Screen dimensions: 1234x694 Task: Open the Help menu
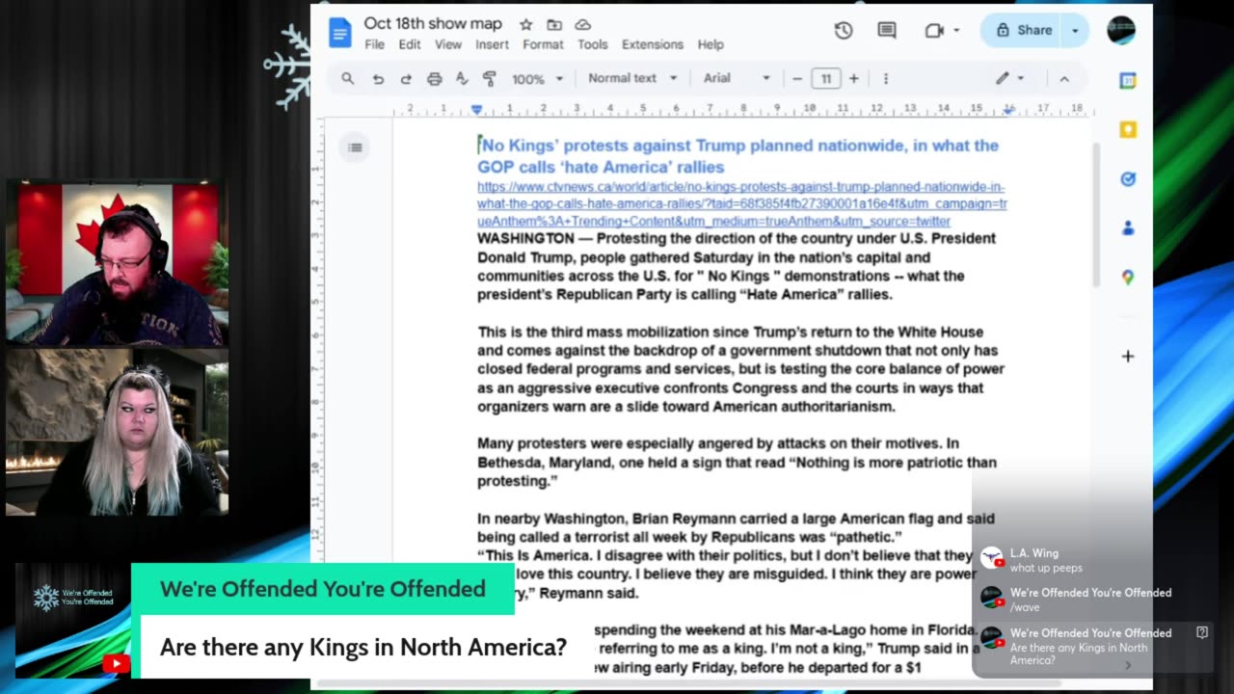(711, 44)
